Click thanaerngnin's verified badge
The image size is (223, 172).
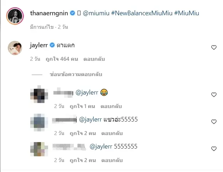point(73,13)
